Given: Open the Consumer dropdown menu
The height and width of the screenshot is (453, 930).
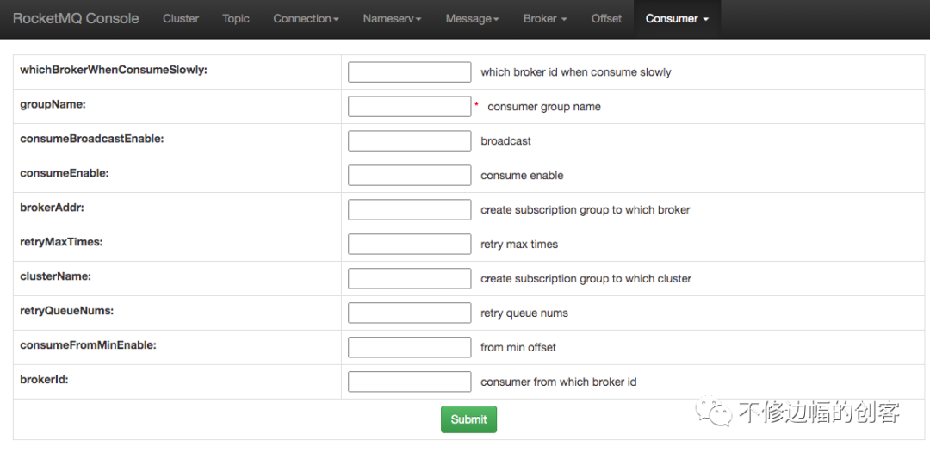Looking at the screenshot, I should (x=677, y=19).
